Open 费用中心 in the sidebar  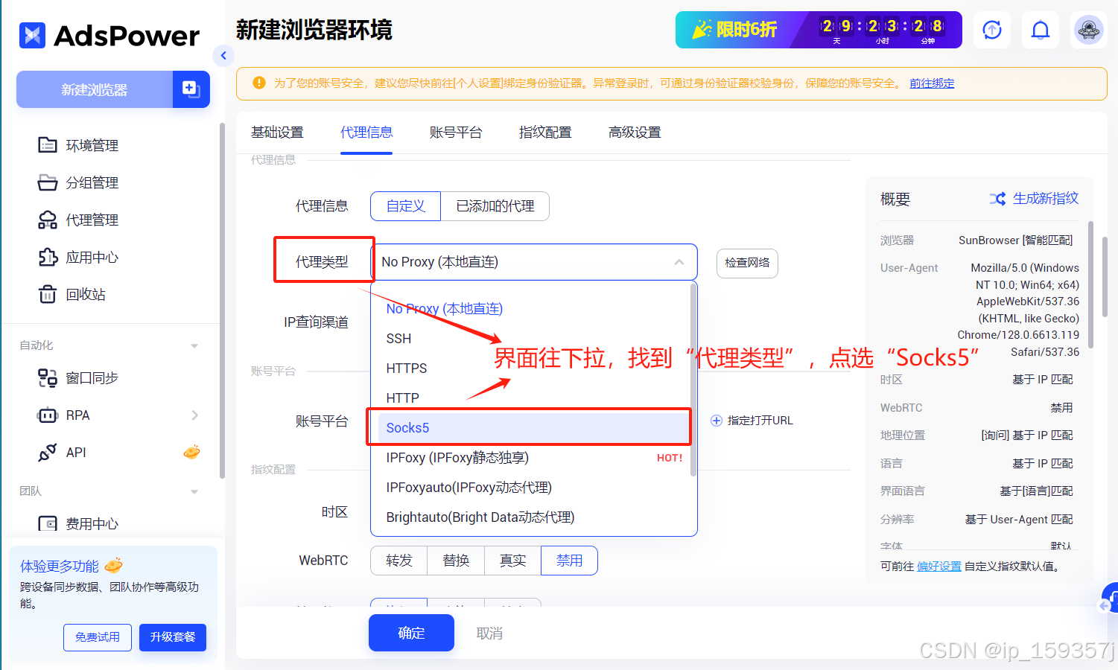point(78,523)
